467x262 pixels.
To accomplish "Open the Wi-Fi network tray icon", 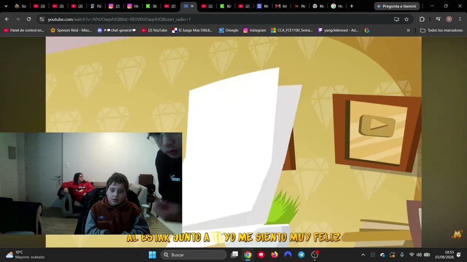I will (x=412, y=255).
